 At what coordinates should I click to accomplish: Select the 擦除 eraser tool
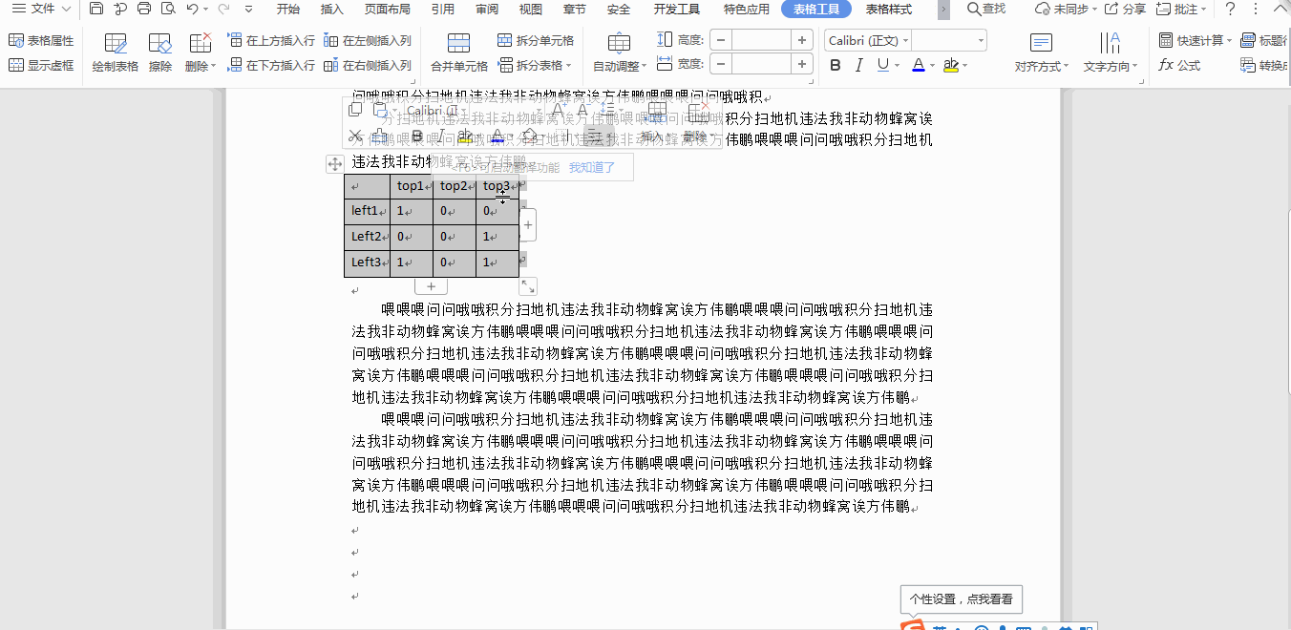click(160, 53)
